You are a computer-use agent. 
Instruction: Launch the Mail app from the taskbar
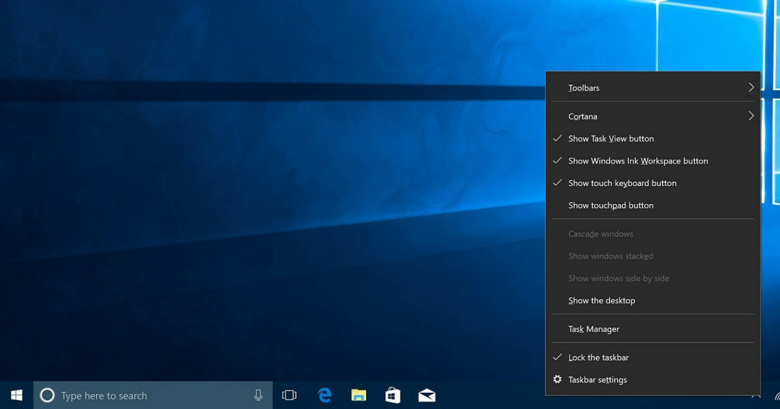pos(427,395)
